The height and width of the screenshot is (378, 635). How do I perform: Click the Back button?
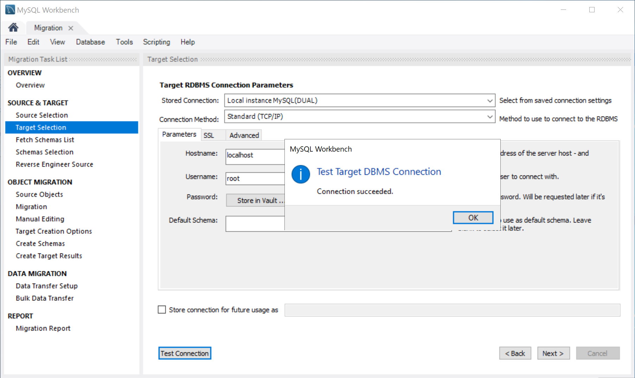(x=515, y=353)
